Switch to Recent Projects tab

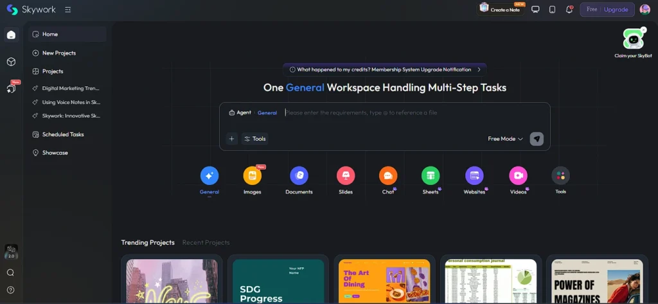click(206, 242)
